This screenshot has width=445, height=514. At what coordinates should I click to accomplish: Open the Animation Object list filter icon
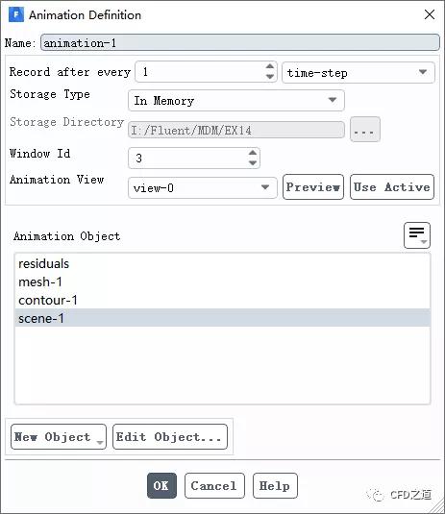click(x=417, y=235)
